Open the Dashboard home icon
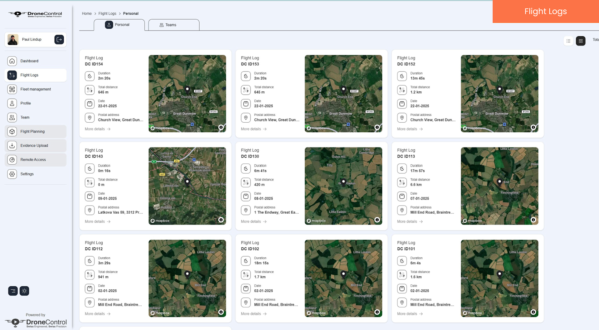 click(x=12, y=61)
